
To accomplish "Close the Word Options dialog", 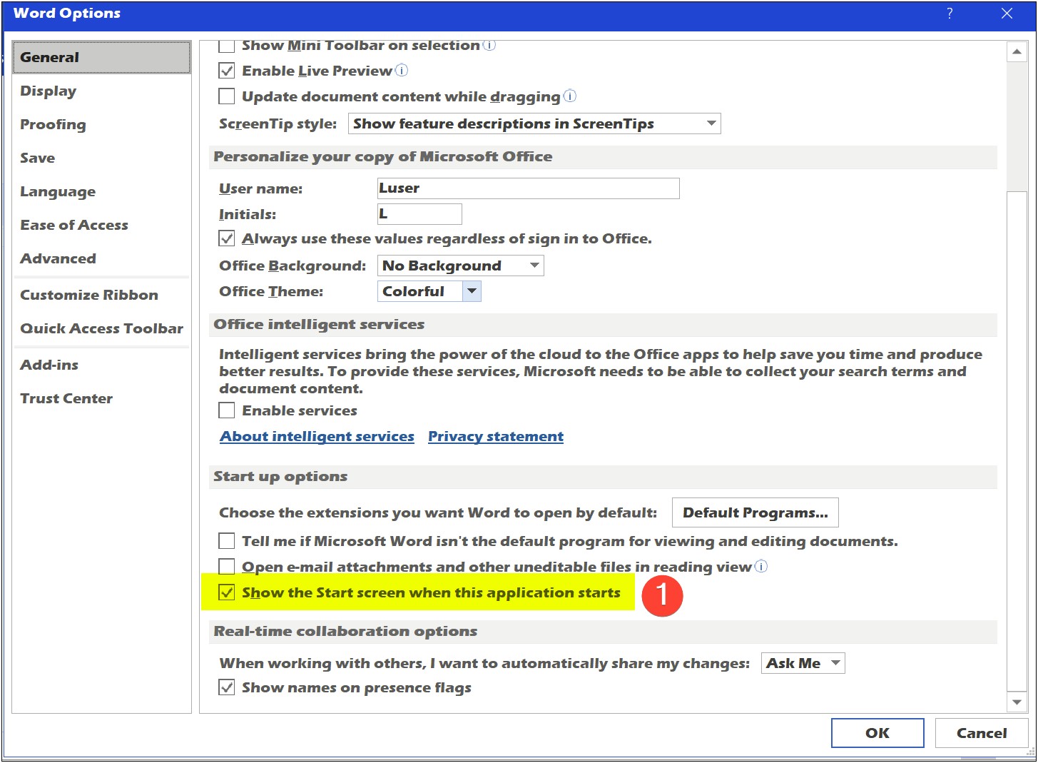I will (1007, 13).
